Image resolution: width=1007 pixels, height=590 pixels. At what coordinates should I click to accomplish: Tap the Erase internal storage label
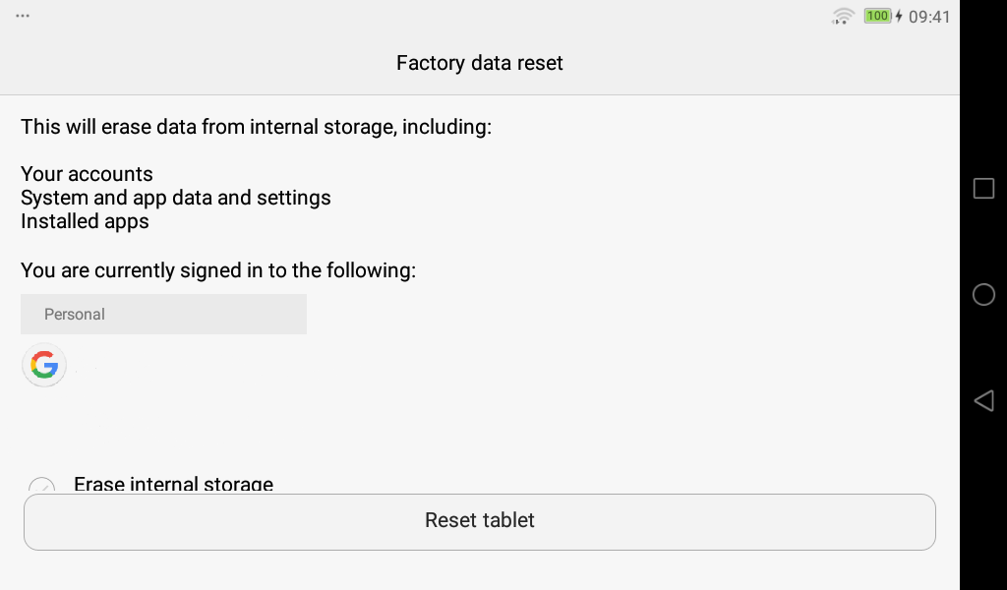[173, 484]
